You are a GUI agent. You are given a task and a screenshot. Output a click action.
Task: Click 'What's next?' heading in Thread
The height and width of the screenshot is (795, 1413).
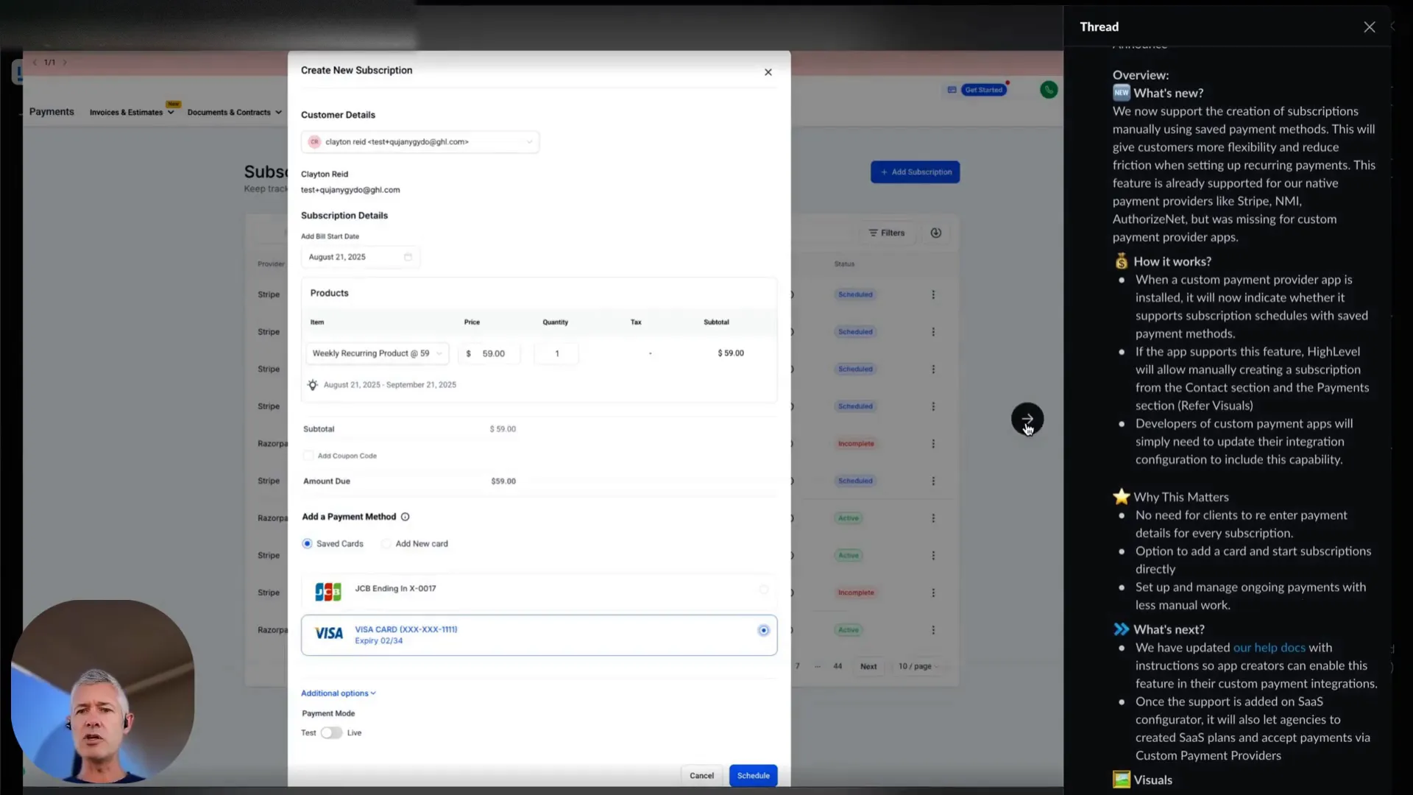(1169, 630)
